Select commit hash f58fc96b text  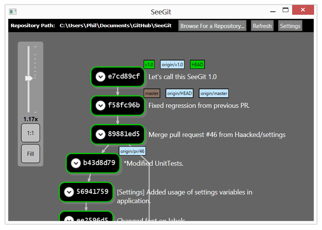tap(124, 105)
